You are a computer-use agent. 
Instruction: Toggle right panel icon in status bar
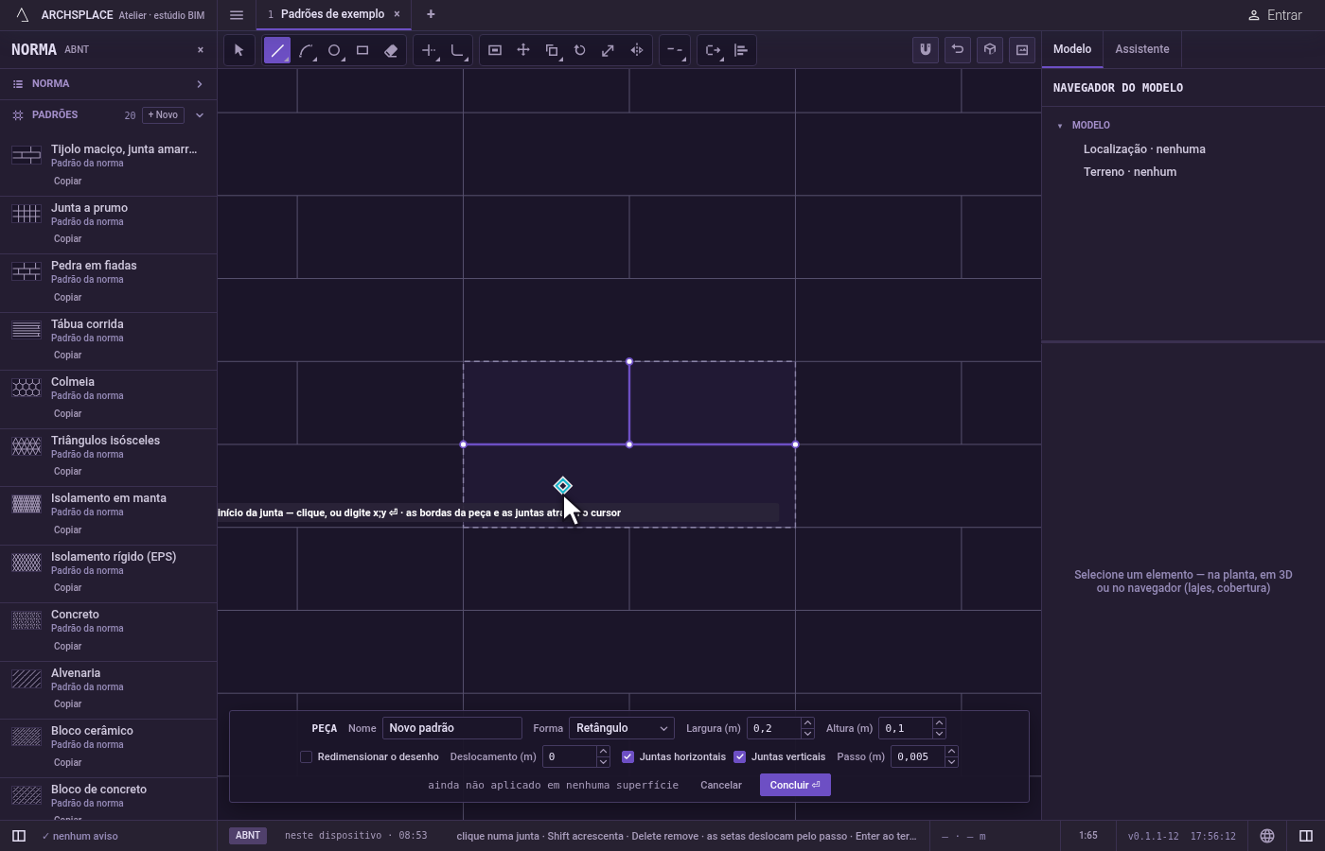click(x=1306, y=836)
